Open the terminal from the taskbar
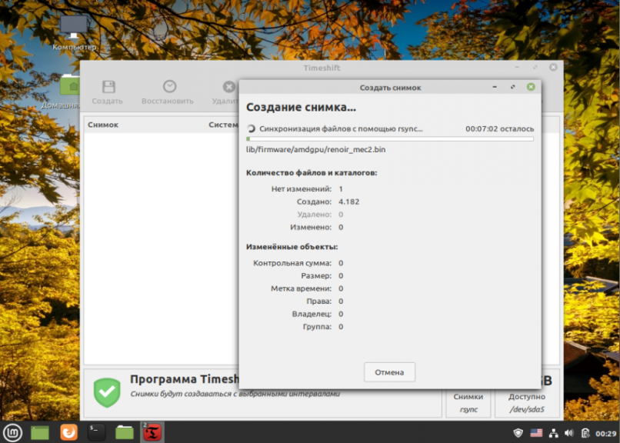The height and width of the screenshot is (443, 620). click(96, 432)
